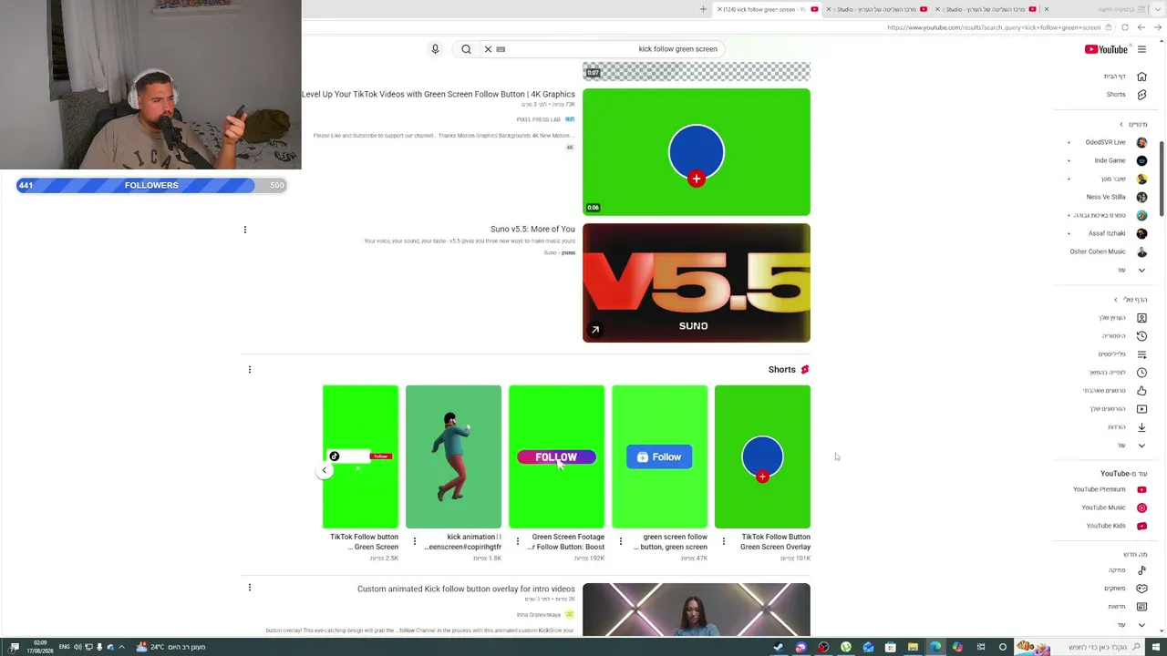This screenshot has height=656, width=1167.
Task: Open options menu for the Suno ad
Action: pos(245,230)
